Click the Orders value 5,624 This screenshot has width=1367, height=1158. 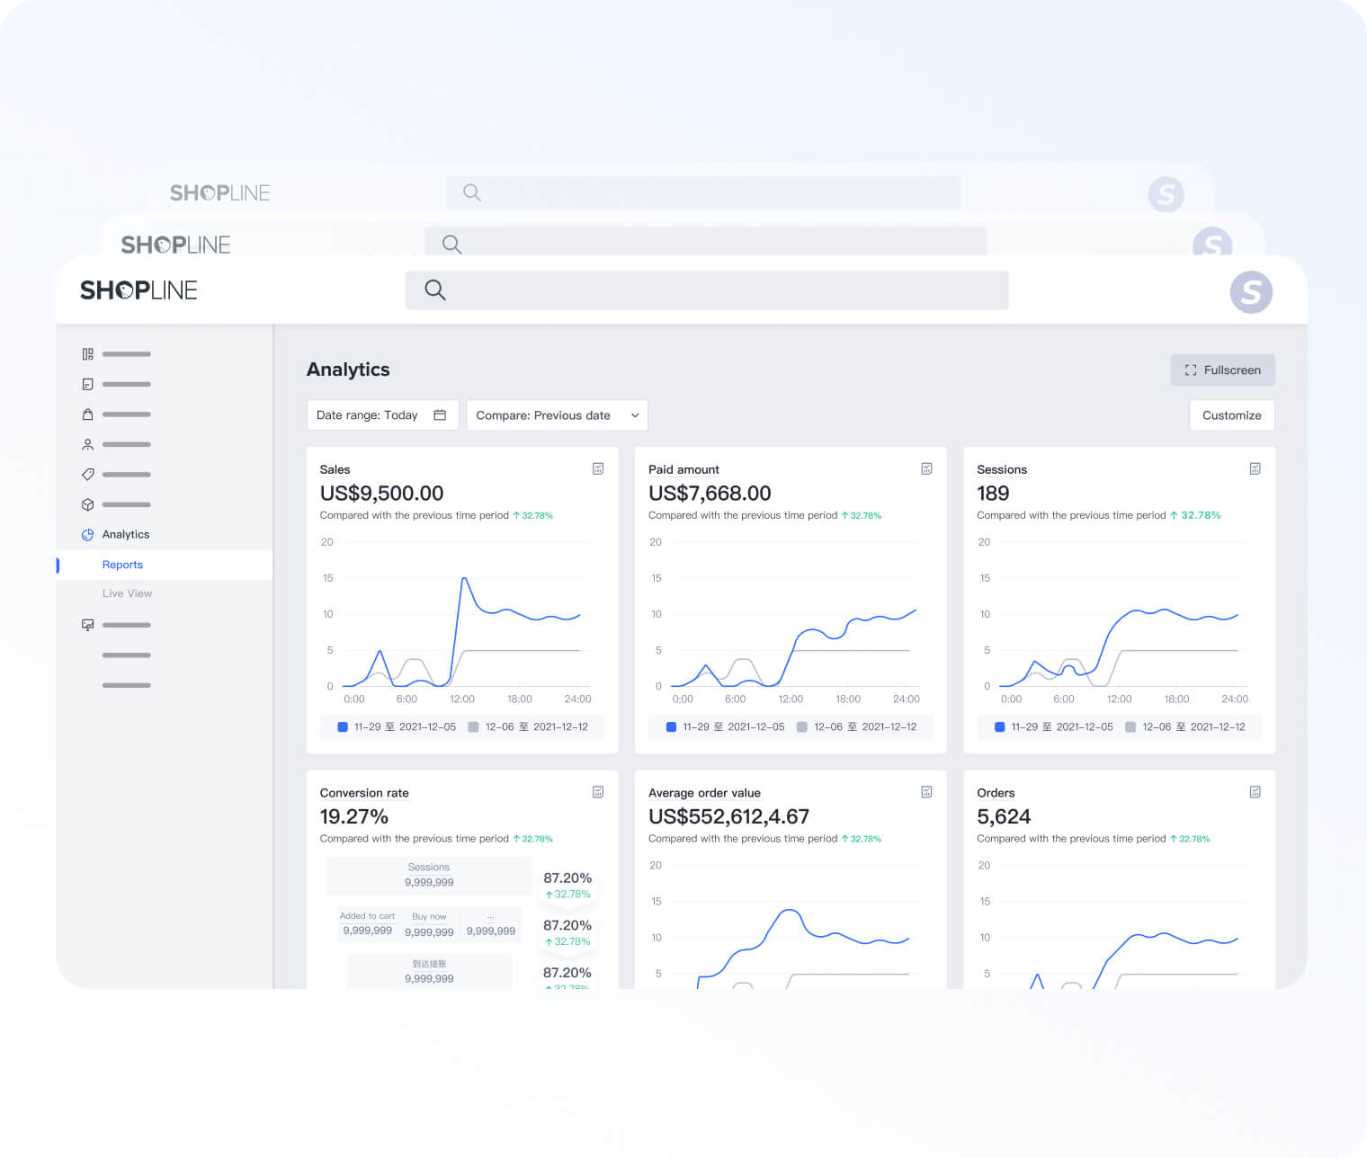1004,817
